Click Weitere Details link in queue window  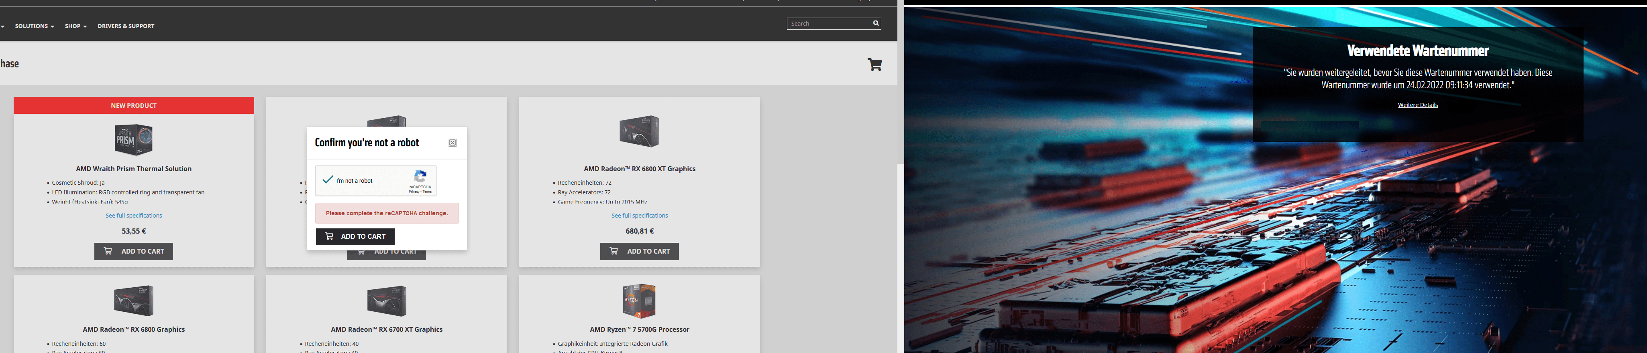(1417, 105)
